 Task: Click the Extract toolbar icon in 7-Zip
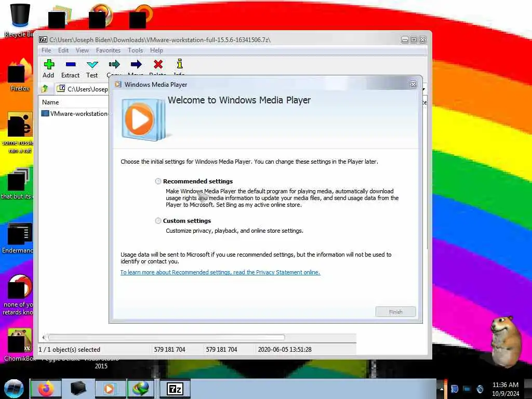(70, 69)
